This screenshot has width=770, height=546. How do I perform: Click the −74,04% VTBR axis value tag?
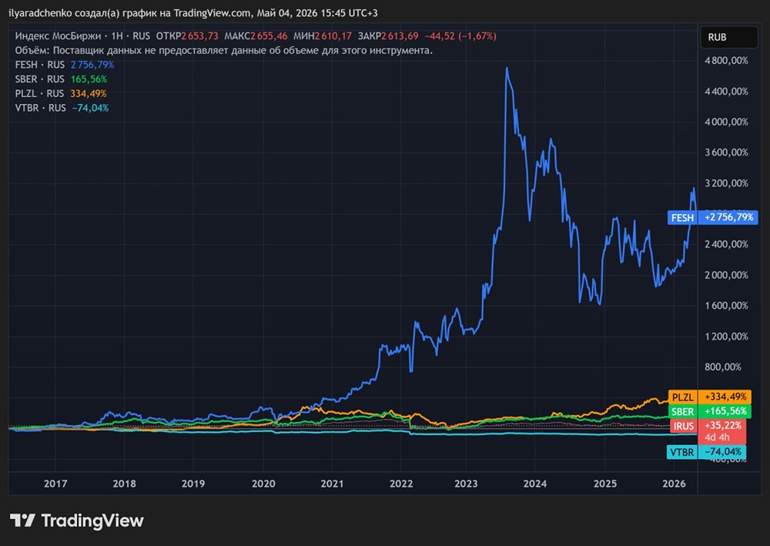pos(722,452)
